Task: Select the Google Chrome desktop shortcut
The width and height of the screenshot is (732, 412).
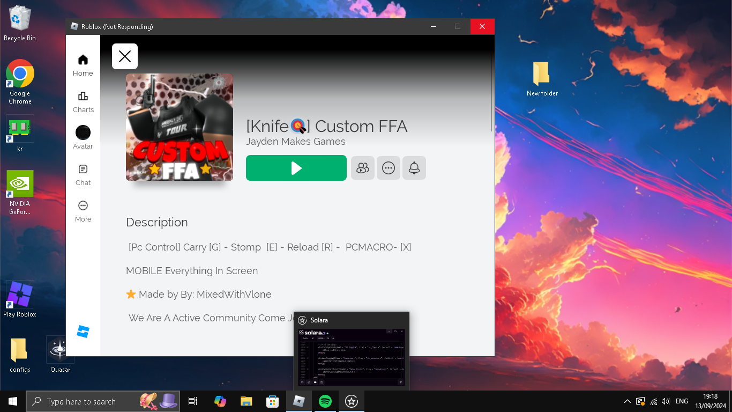Action: coord(20,82)
